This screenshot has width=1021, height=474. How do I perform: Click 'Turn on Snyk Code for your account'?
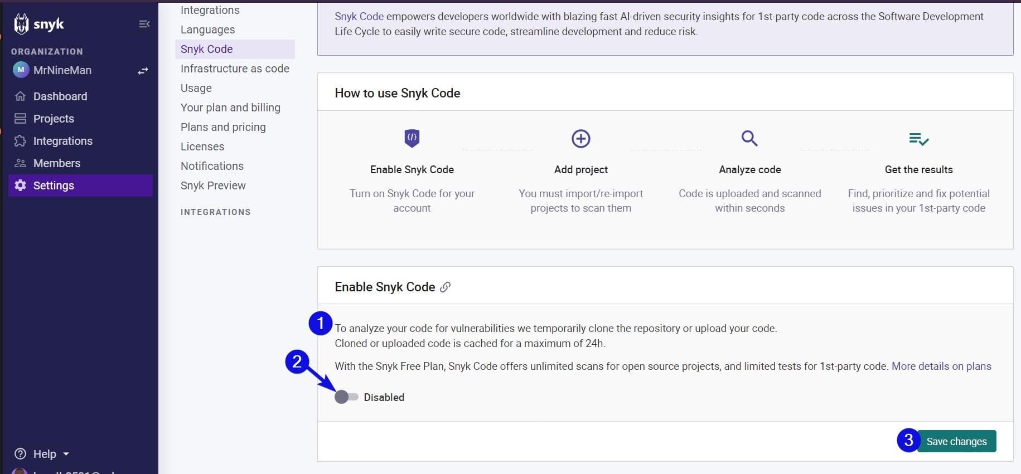tap(412, 201)
